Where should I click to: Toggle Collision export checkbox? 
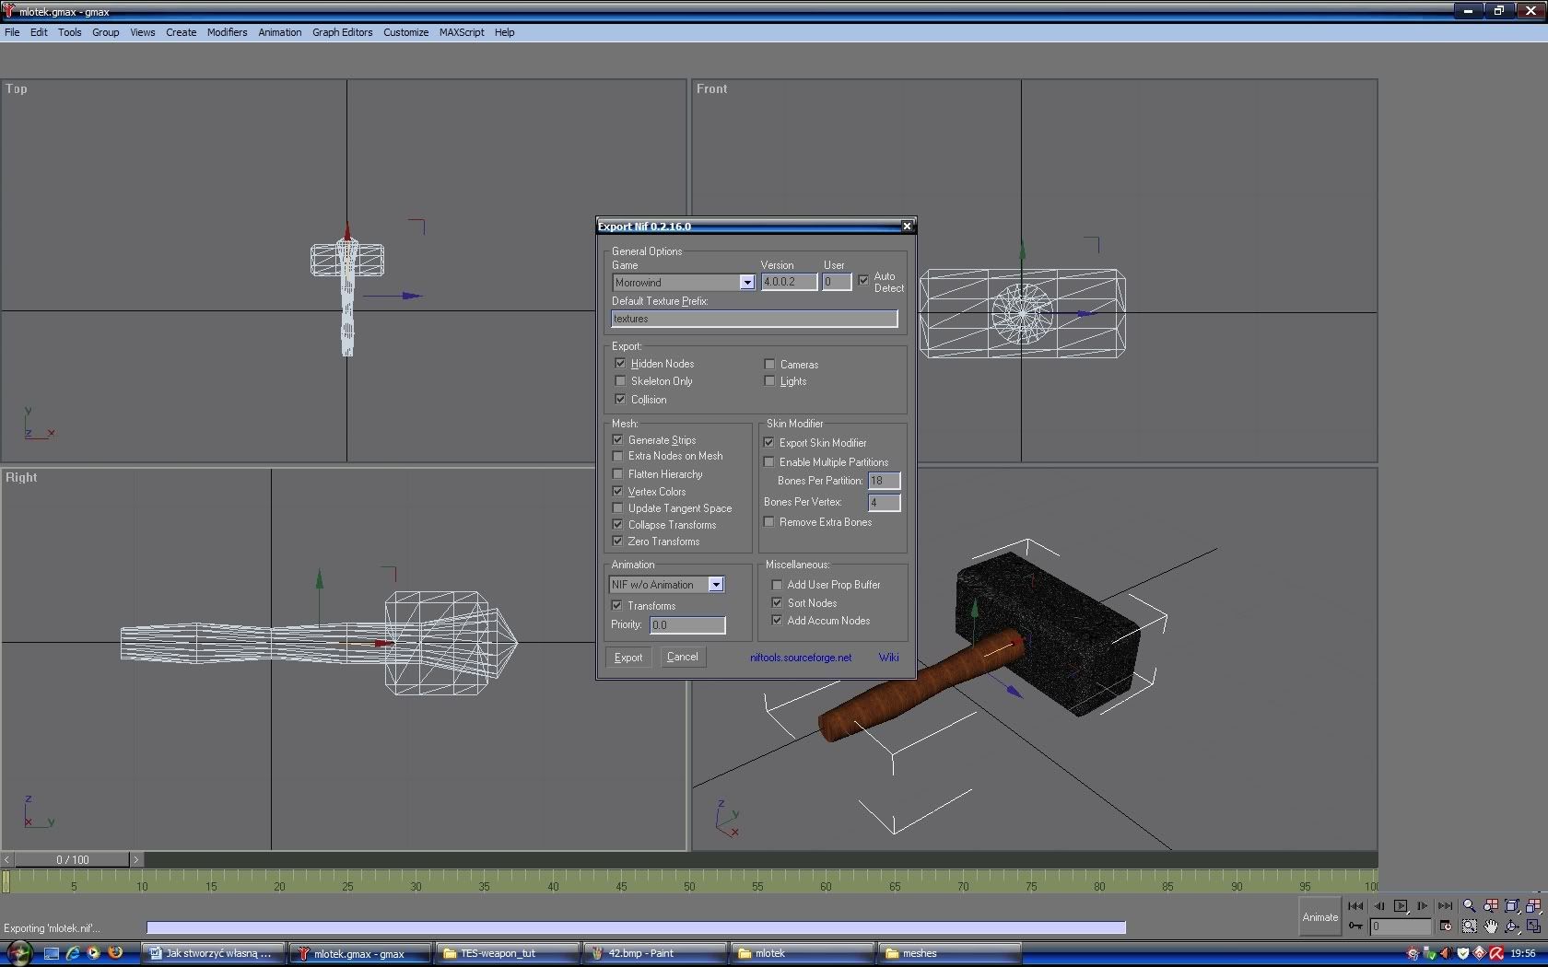(x=620, y=399)
